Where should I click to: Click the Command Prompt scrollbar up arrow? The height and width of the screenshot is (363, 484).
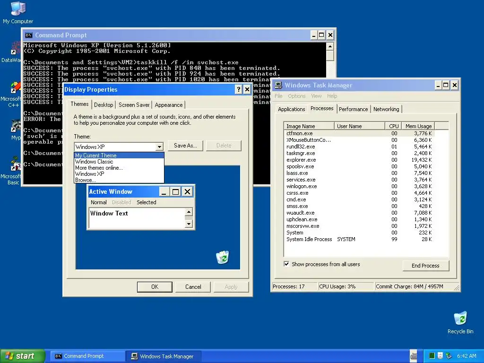point(329,47)
